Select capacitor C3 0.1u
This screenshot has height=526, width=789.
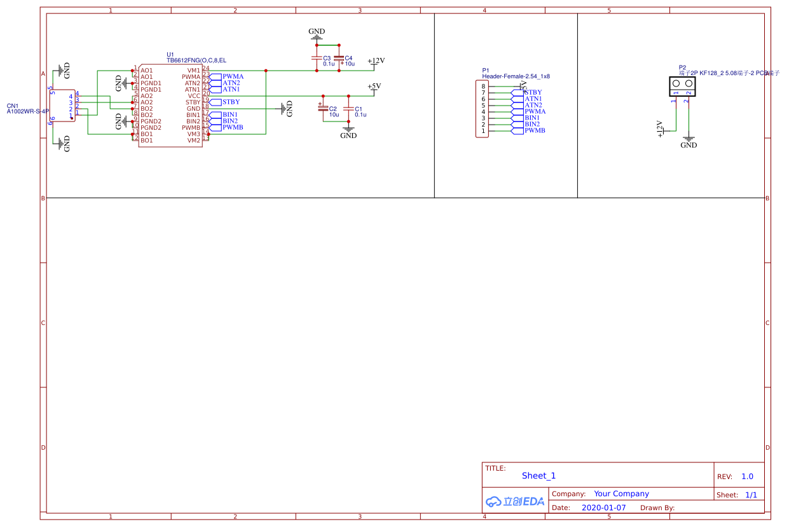coord(316,58)
